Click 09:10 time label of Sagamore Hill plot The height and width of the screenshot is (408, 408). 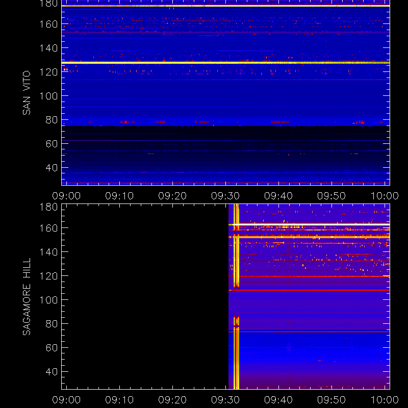point(119,400)
